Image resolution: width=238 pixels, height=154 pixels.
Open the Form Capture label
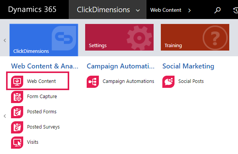[x=42, y=97]
